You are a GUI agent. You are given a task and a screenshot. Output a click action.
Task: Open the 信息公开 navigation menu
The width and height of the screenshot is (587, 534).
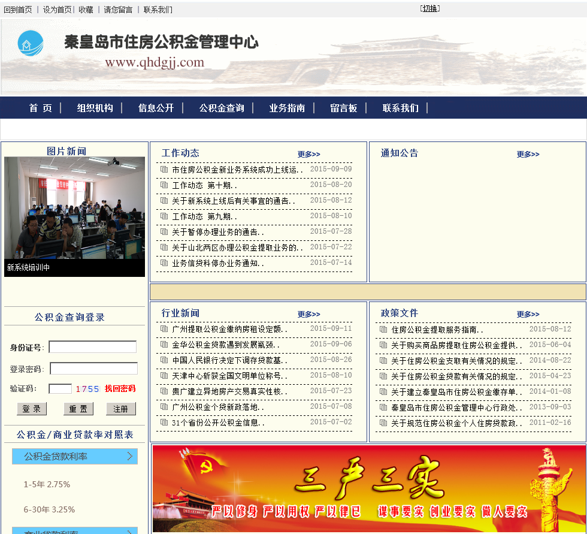[x=156, y=108]
